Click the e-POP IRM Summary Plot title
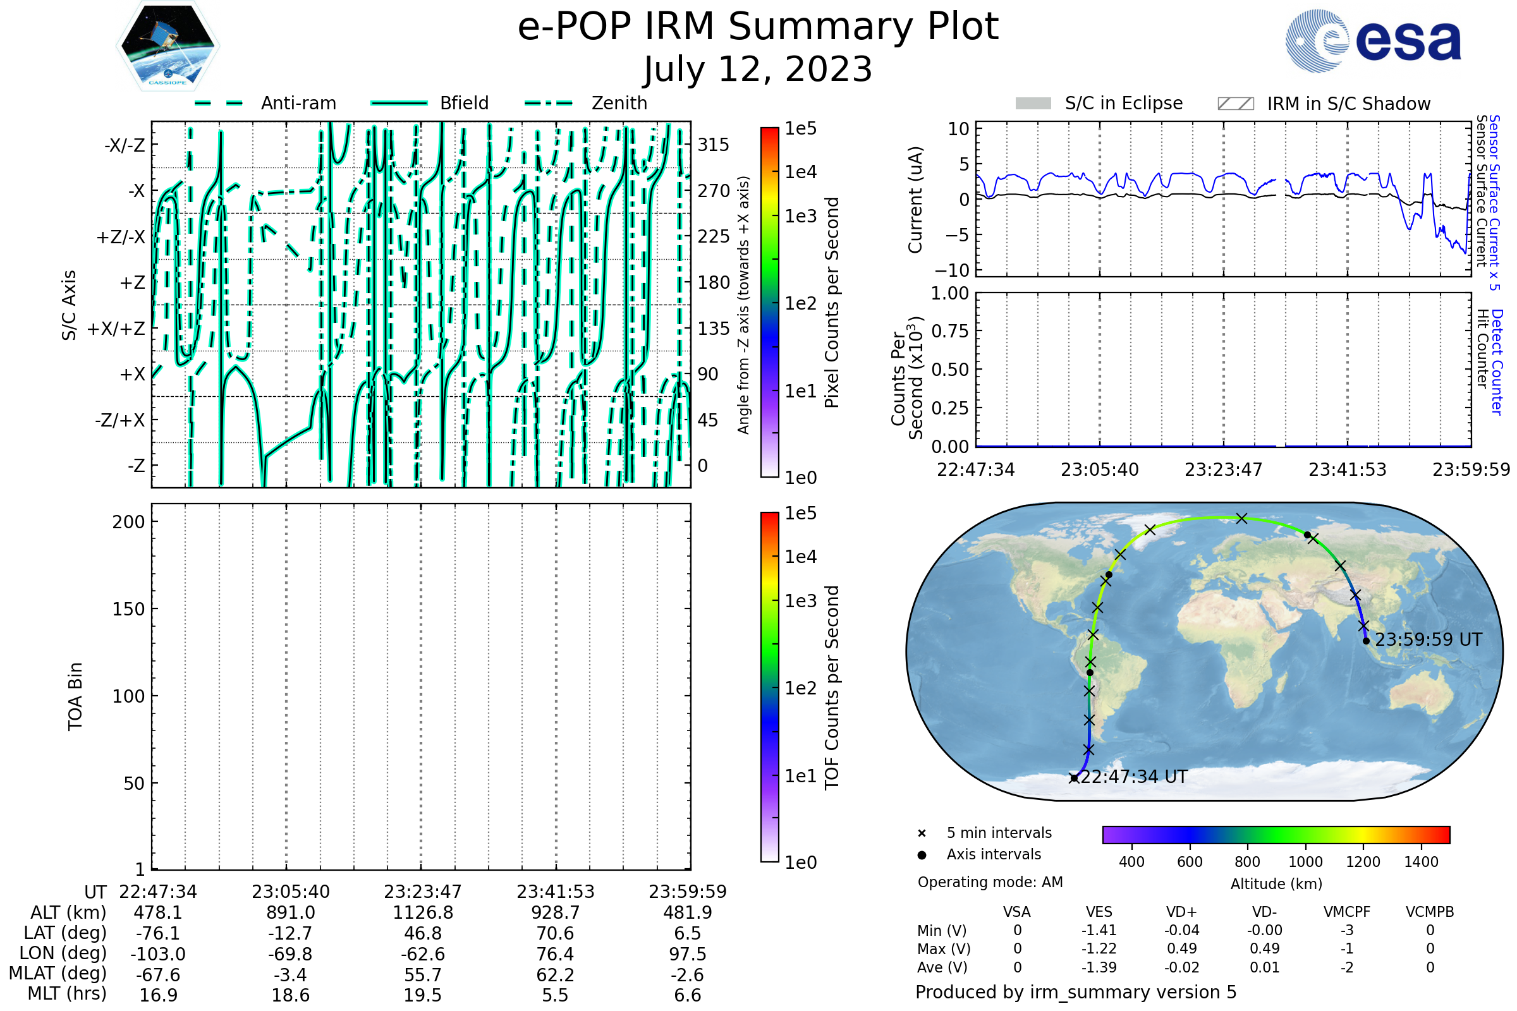Image resolution: width=1517 pixels, height=1011 pixels. [x=758, y=27]
